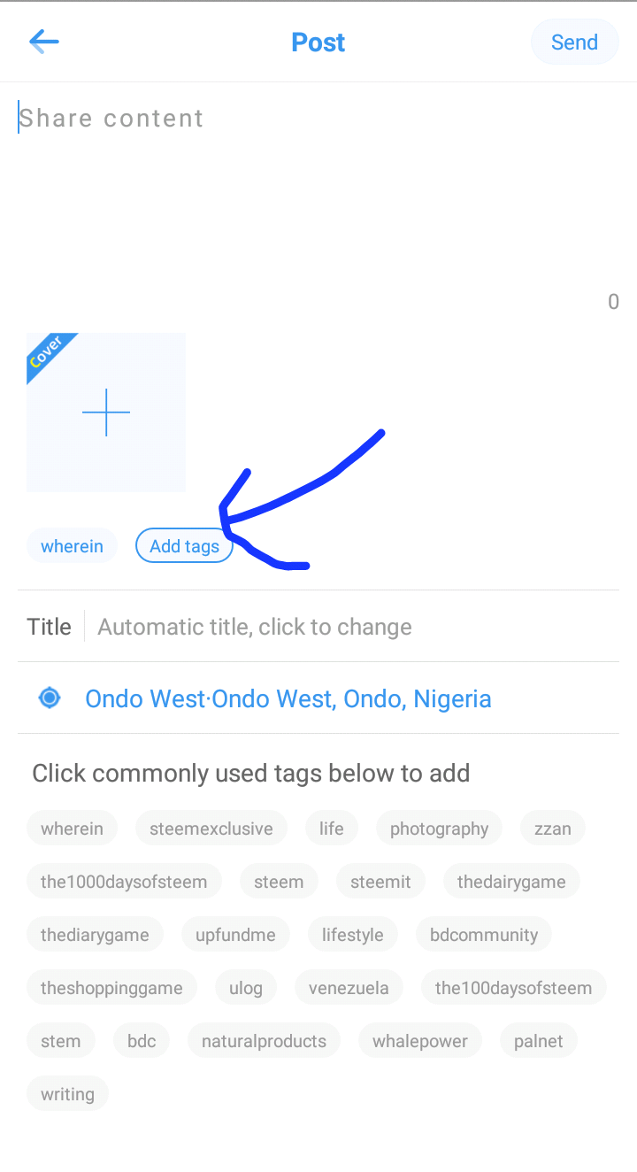Add the the1000daysofsteem tag

point(124,882)
